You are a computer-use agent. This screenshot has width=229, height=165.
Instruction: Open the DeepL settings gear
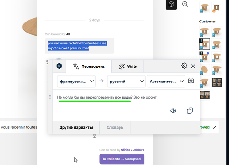(184, 66)
